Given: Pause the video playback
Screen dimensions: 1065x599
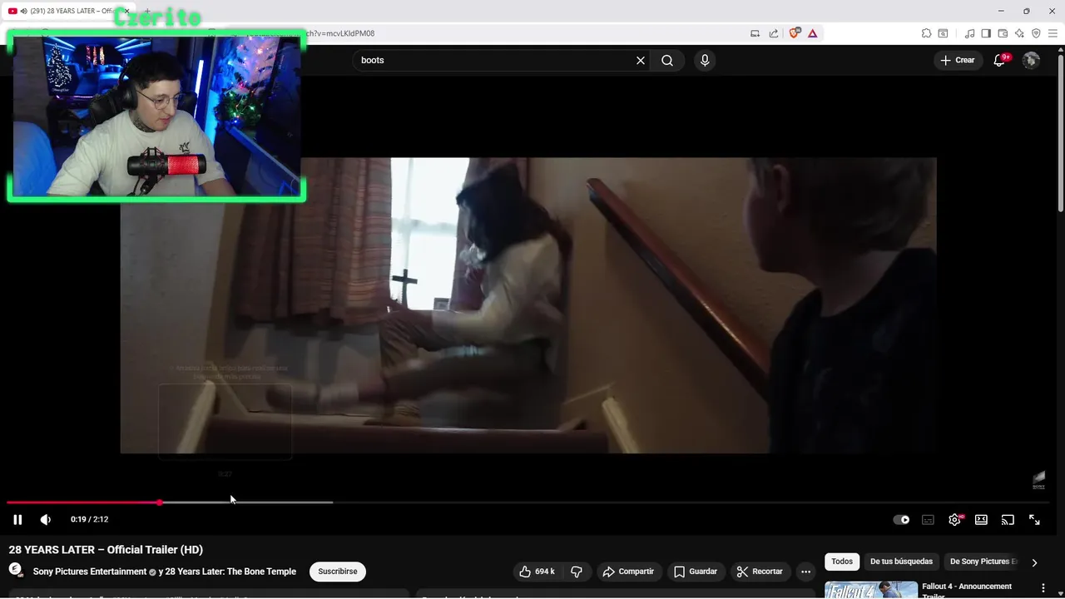Looking at the screenshot, I should (17, 519).
